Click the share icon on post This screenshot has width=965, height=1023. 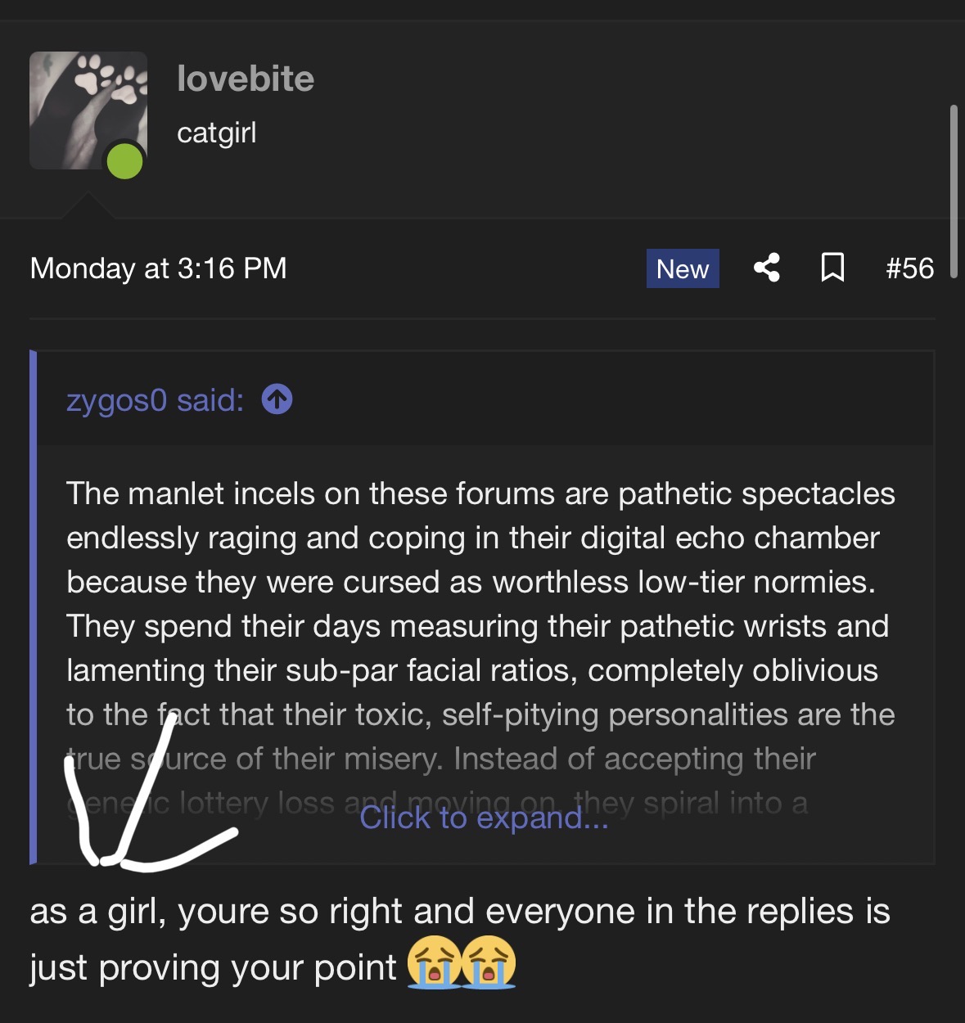(x=766, y=268)
